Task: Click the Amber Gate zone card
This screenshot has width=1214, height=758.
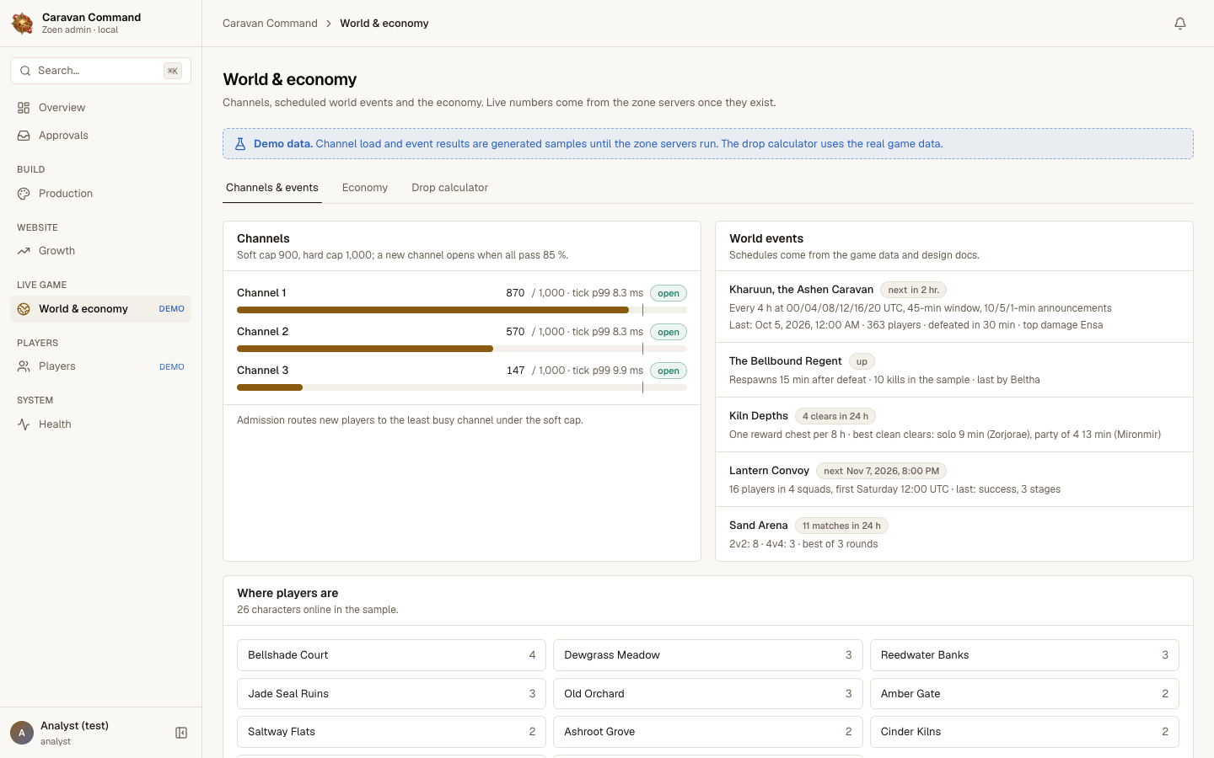Action: (x=1024, y=694)
